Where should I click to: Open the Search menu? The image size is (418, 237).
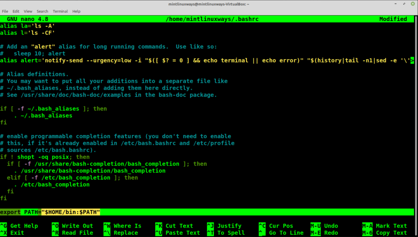tap(42, 11)
